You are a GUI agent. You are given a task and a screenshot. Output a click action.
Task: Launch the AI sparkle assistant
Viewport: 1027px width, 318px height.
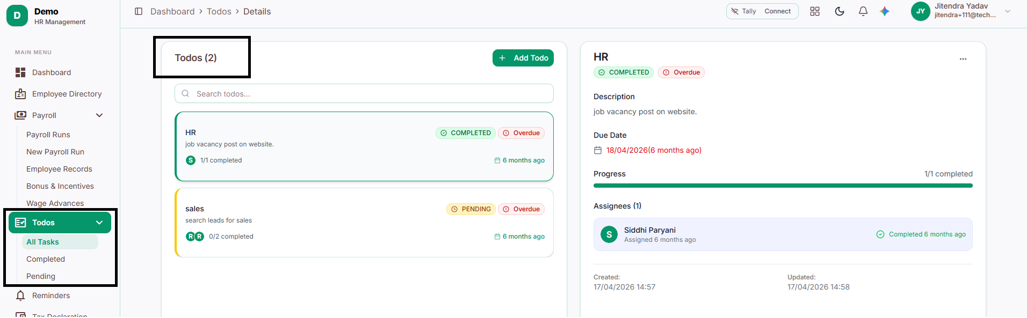[x=885, y=11]
